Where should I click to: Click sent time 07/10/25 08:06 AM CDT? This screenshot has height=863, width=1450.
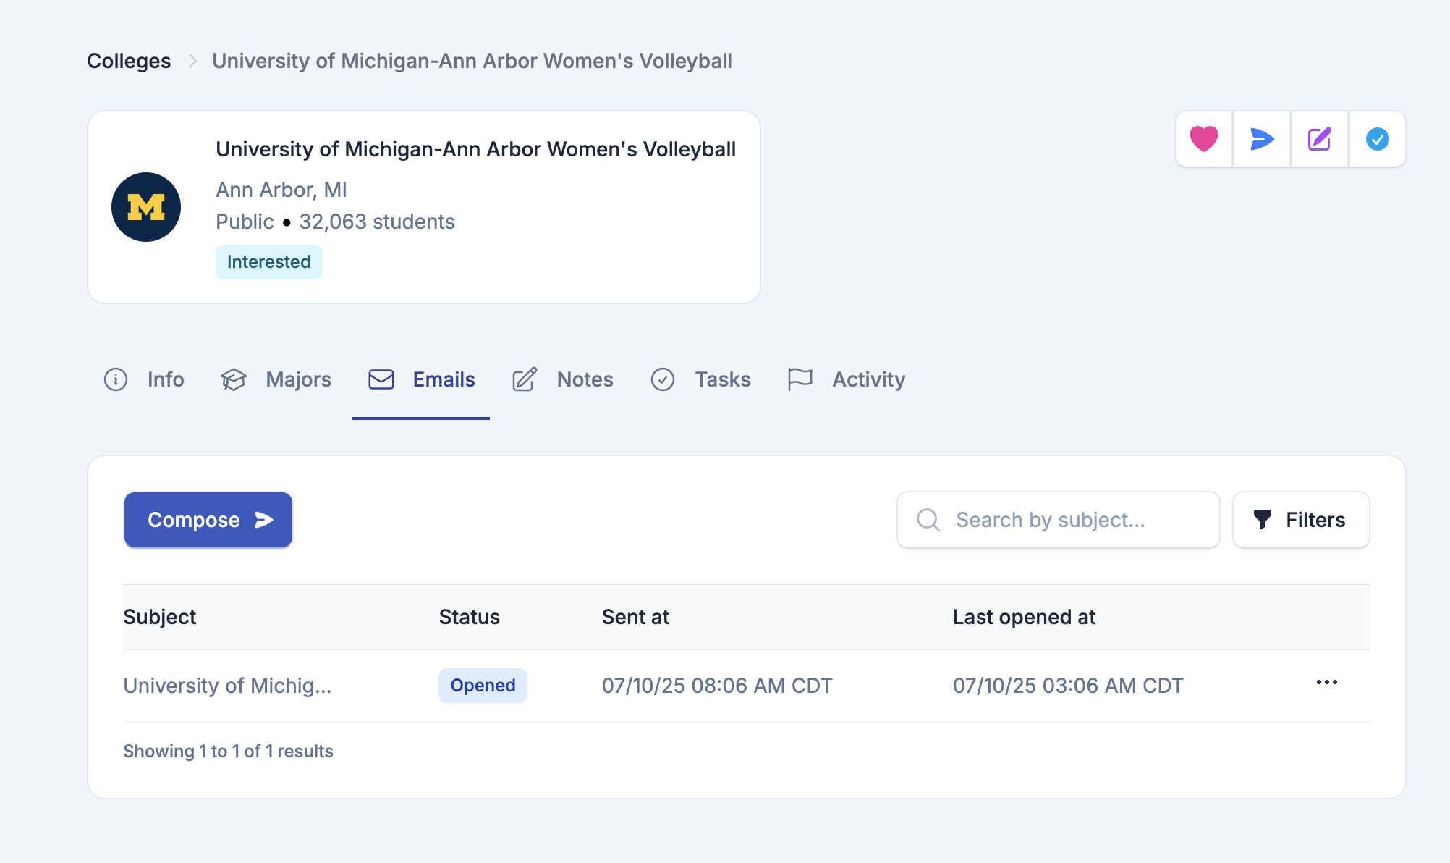click(717, 686)
